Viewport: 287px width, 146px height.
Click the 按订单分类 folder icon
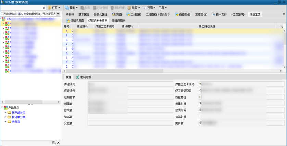coord(9,117)
